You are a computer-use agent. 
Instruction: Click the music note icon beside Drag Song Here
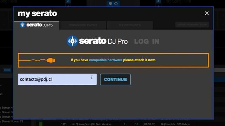click(x=159, y=1)
